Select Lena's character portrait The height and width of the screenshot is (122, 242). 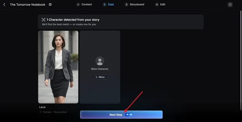tap(58, 67)
